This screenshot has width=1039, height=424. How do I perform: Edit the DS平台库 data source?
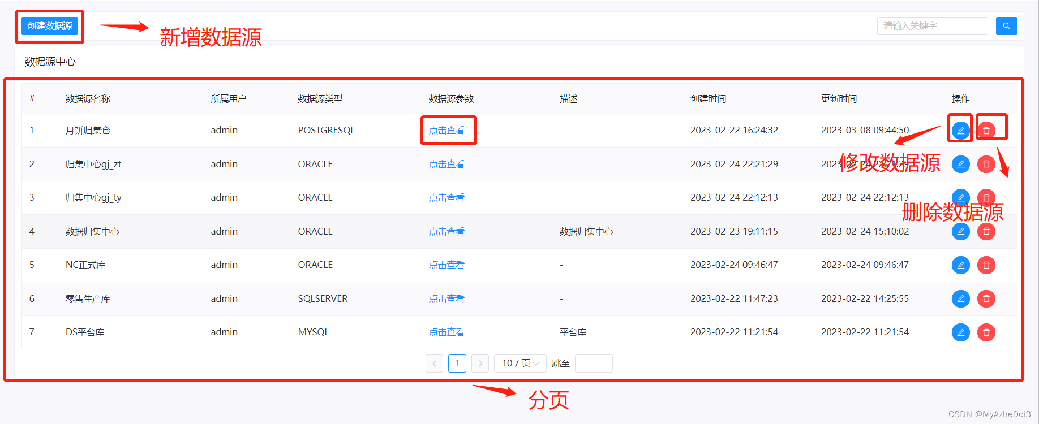pyautogui.click(x=960, y=332)
